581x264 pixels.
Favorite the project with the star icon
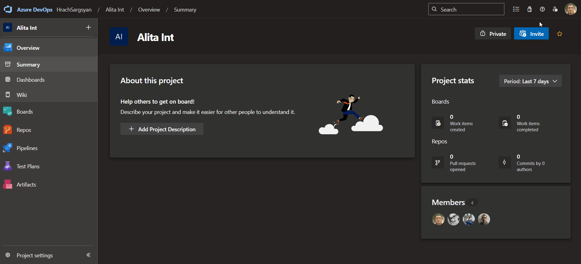pos(559,34)
